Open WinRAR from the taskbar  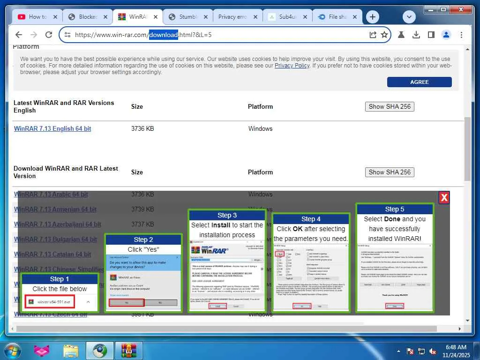(128, 351)
